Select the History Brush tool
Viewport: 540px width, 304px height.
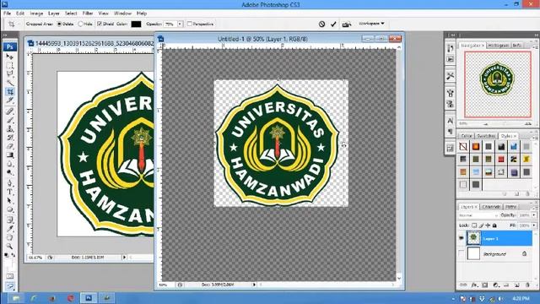(10, 138)
